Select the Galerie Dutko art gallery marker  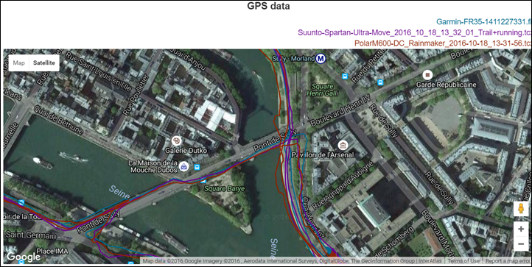176,140
